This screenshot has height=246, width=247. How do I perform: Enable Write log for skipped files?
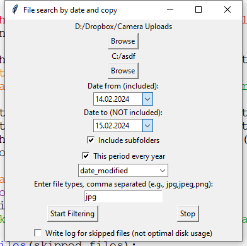point(38,233)
